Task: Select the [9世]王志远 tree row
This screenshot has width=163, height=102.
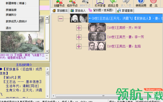Action: coord(125,18)
